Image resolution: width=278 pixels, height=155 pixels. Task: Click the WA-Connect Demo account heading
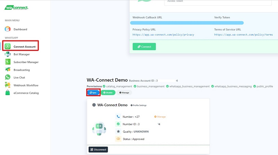point(107,80)
